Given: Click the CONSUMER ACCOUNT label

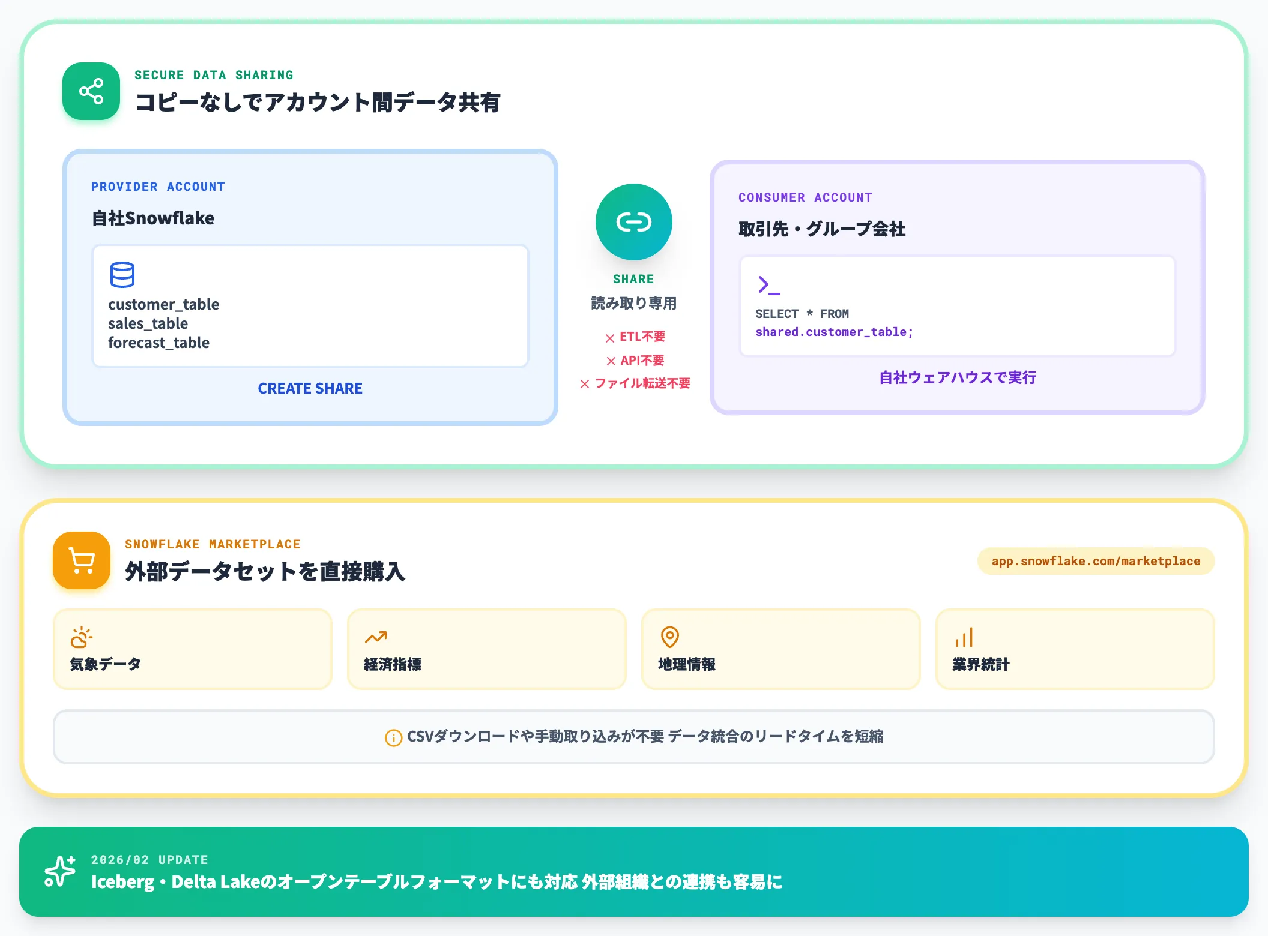Looking at the screenshot, I should [805, 197].
